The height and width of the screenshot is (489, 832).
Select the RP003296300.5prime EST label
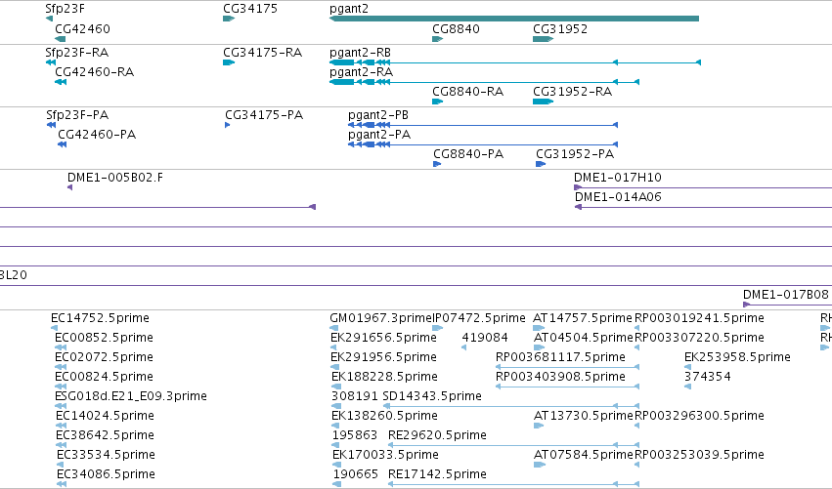click(x=699, y=416)
